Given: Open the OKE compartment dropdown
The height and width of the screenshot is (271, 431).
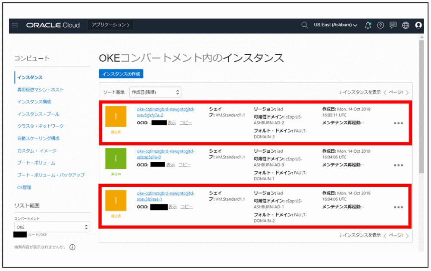Looking at the screenshot, I should pos(52,227).
